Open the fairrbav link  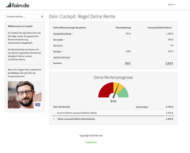click(x=57, y=52)
